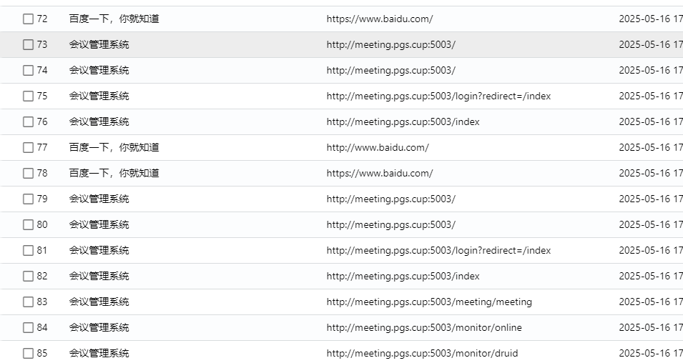This screenshot has width=683, height=363.
Task: Click the 2025-05-16 timestamp in row 76
Action: coord(651,121)
